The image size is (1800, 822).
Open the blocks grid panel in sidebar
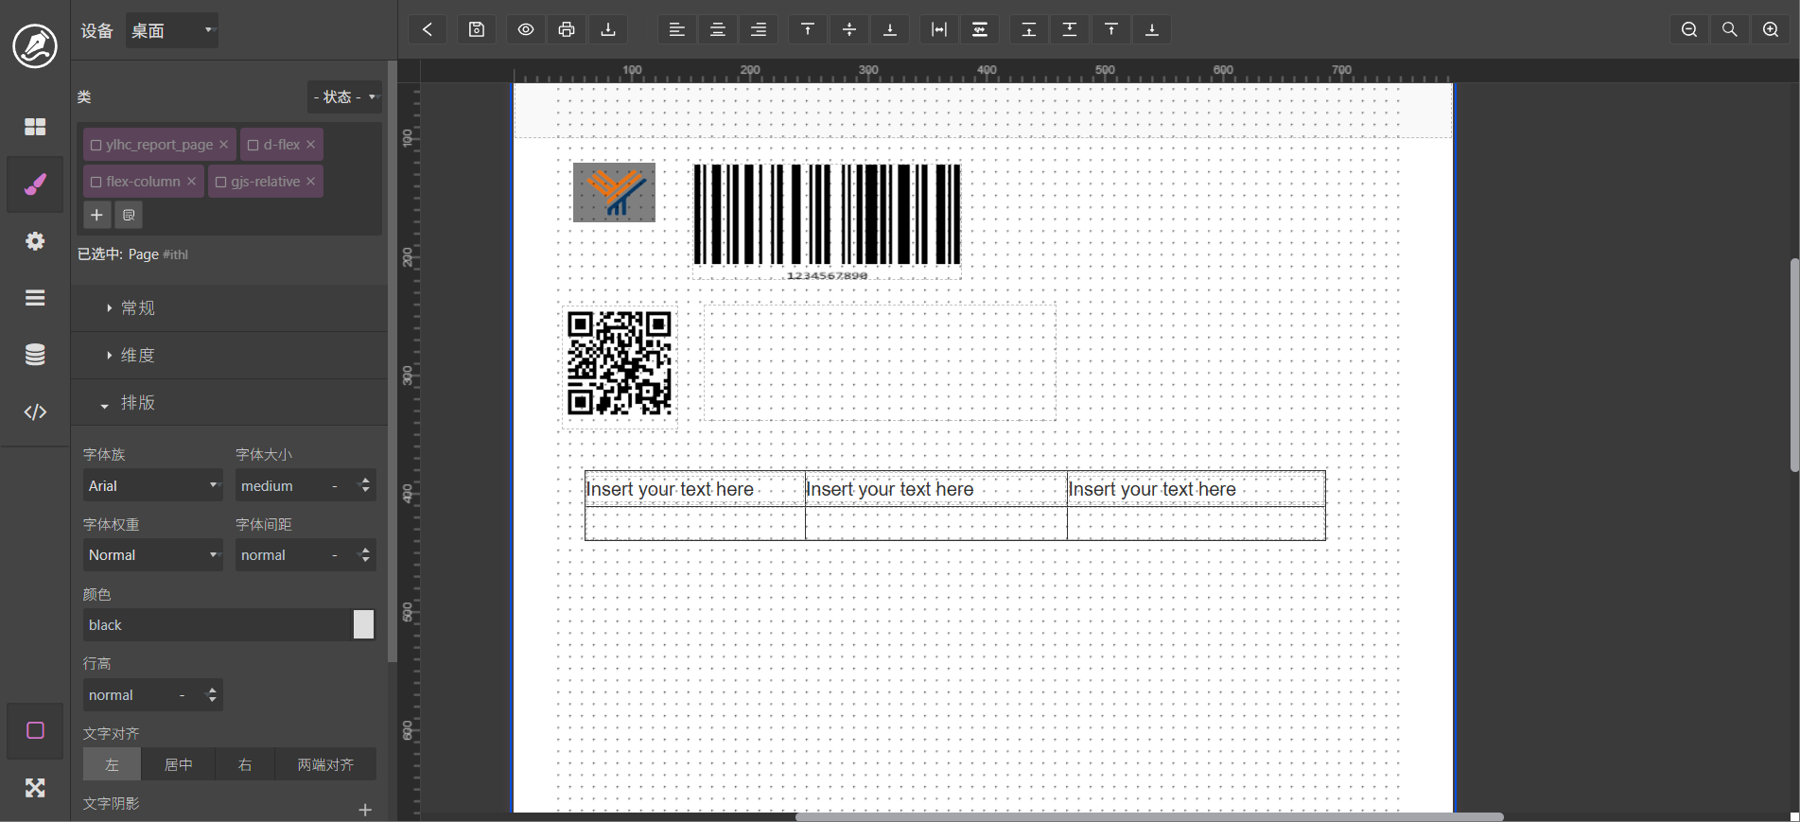pos(35,127)
